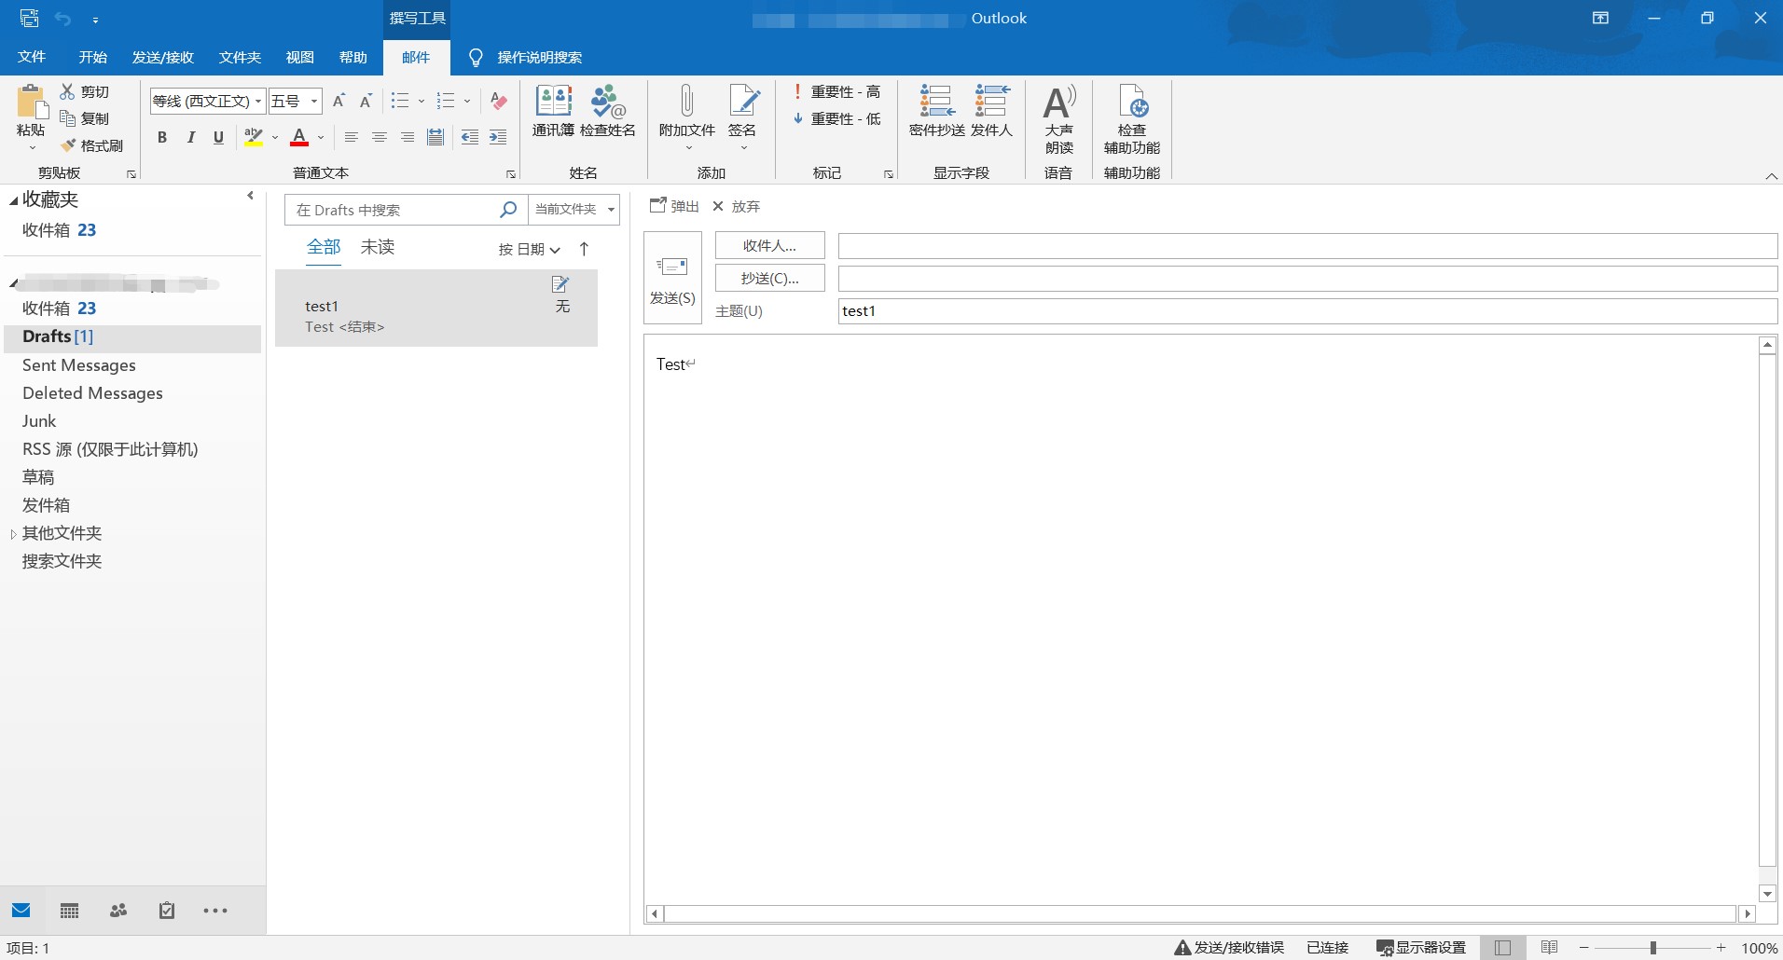The width and height of the screenshot is (1783, 960).
Task: Open the Tasks view icon
Action: (167, 911)
